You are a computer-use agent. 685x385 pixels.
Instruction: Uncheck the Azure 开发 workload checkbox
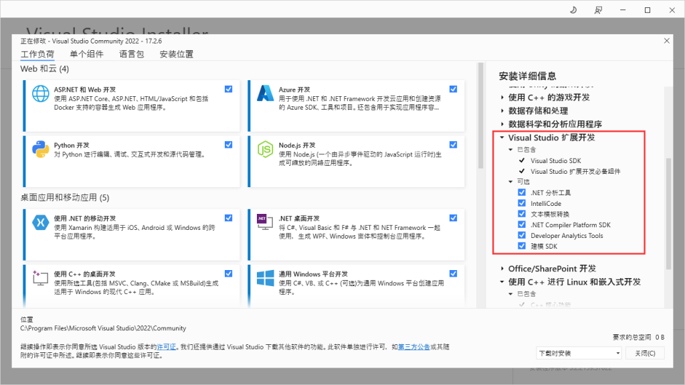(x=454, y=89)
